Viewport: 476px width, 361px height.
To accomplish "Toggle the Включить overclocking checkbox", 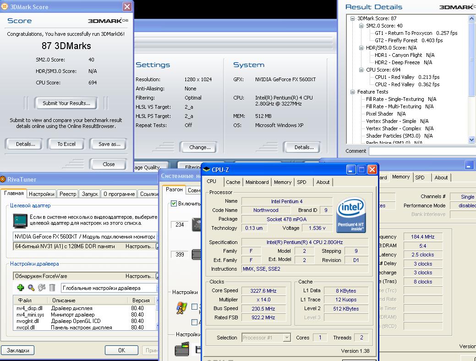I will [x=174, y=203].
